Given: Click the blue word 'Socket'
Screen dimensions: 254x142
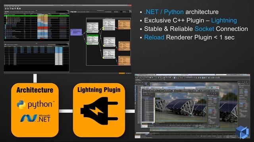Looking at the screenshot, I should (204, 29).
